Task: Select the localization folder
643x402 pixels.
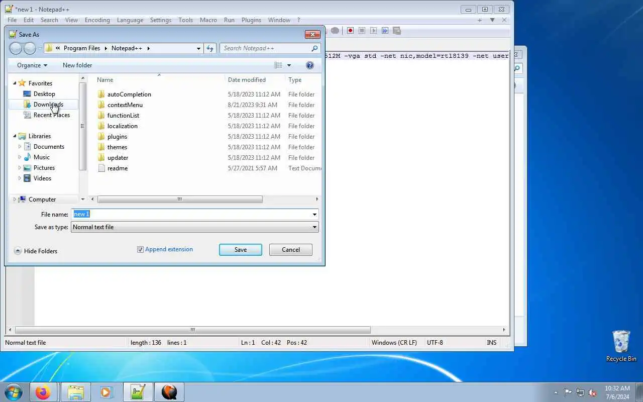Action: [x=122, y=126]
